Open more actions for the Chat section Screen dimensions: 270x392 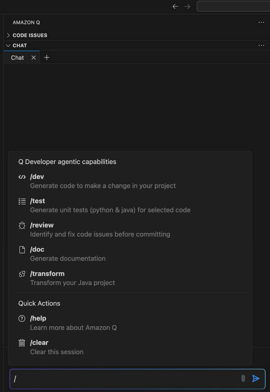click(x=261, y=45)
